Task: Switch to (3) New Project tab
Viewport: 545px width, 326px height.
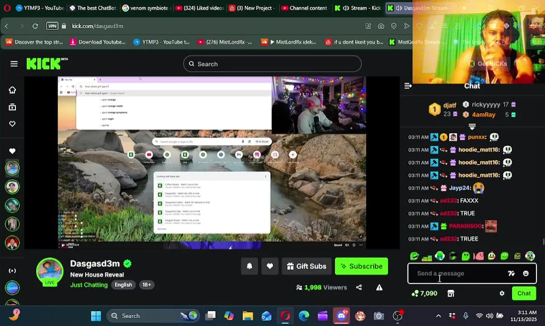Action: [x=252, y=8]
